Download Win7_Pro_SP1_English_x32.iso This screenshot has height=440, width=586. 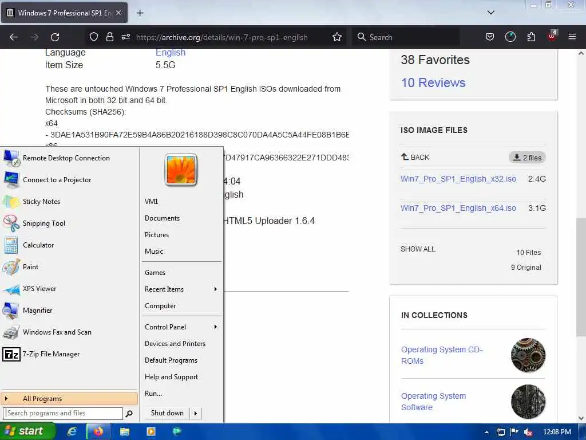[458, 179]
